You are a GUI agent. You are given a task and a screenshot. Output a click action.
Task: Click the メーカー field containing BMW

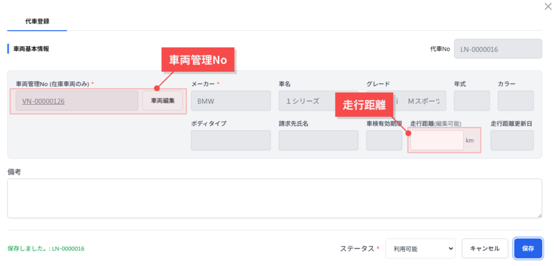click(x=230, y=101)
